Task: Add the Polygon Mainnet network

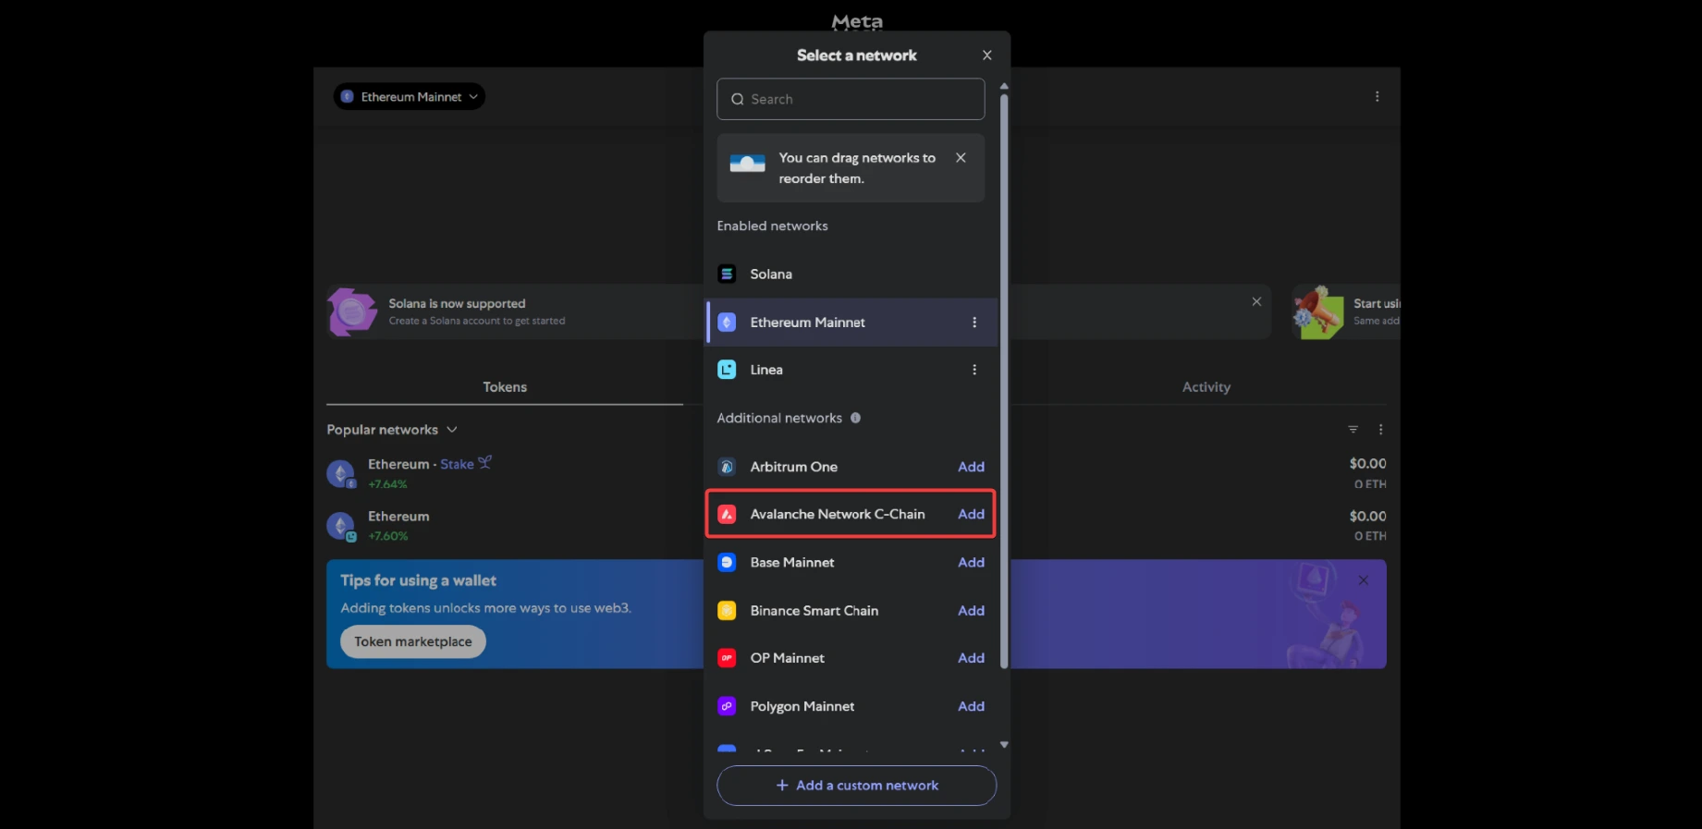Action: (x=971, y=706)
